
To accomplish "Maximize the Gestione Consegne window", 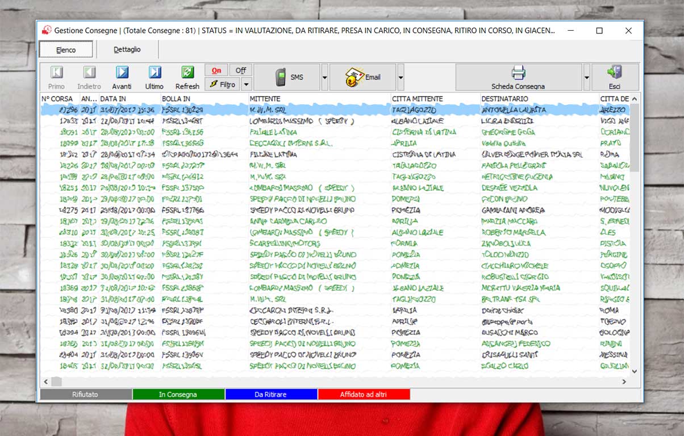I will coord(599,31).
